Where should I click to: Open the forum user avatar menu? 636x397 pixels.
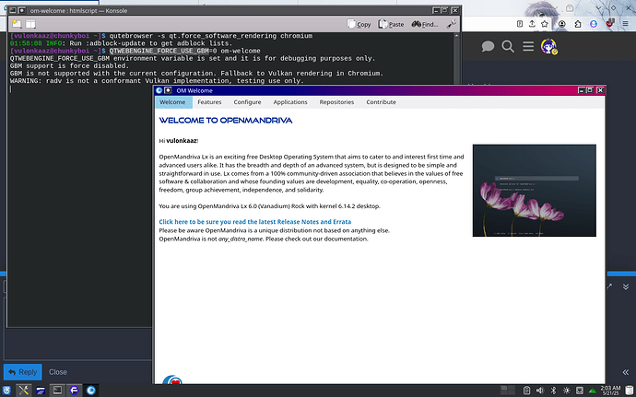pyautogui.click(x=548, y=46)
